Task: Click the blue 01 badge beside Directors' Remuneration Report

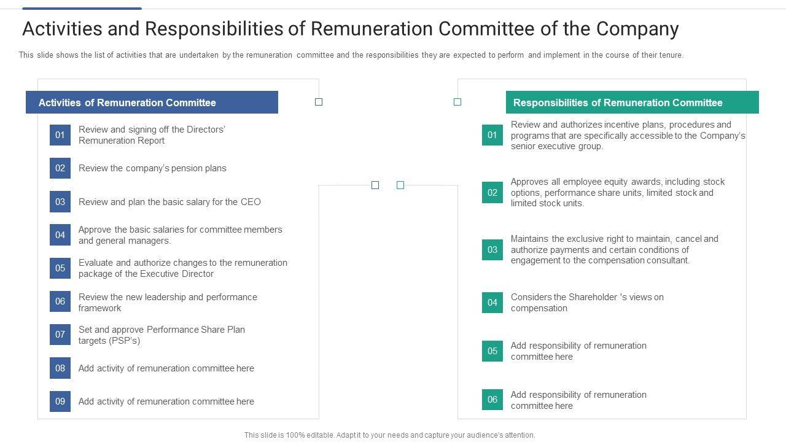Action: click(x=60, y=135)
